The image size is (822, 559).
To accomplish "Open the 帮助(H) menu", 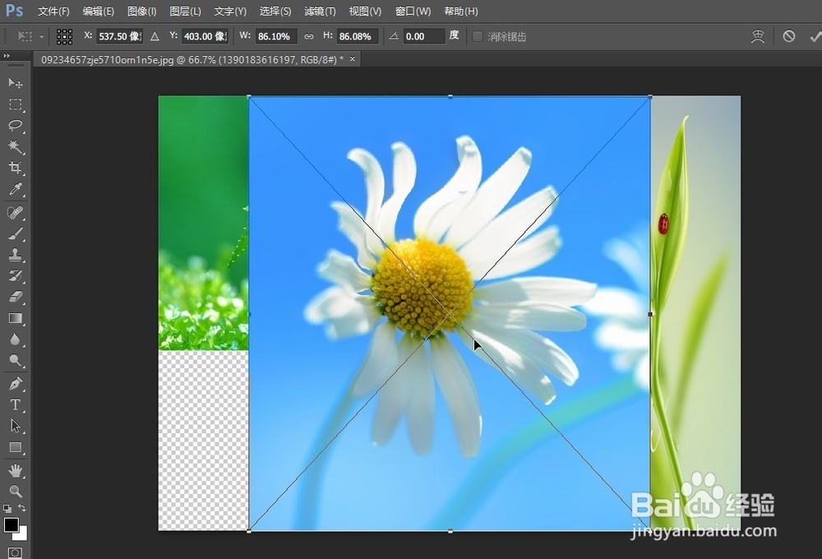I will pos(461,11).
